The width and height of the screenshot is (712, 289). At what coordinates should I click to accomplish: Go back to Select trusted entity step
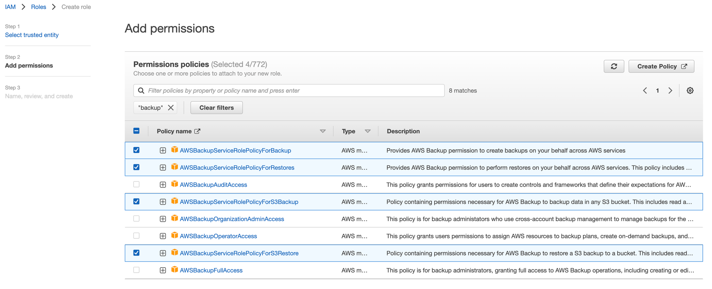click(x=32, y=35)
